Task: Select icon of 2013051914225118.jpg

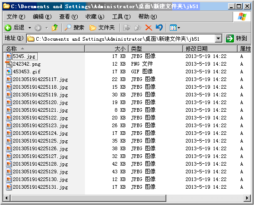Action: (9, 87)
